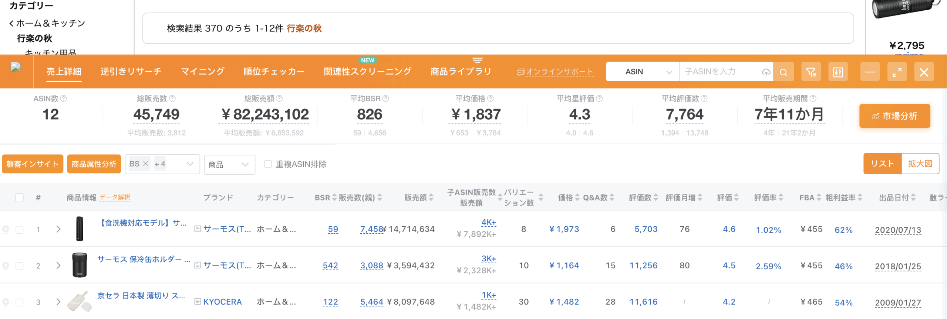The image size is (947, 319).
Task: Click help icon next to 総販売数
Action: pyautogui.click(x=172, y=99)
